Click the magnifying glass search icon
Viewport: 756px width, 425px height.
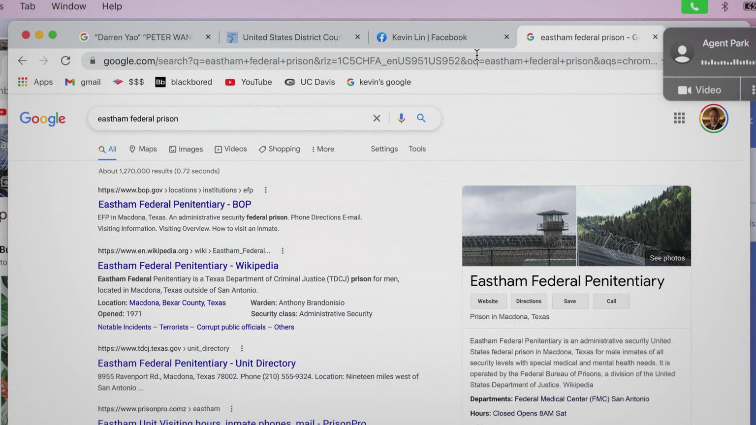point(421,119)
